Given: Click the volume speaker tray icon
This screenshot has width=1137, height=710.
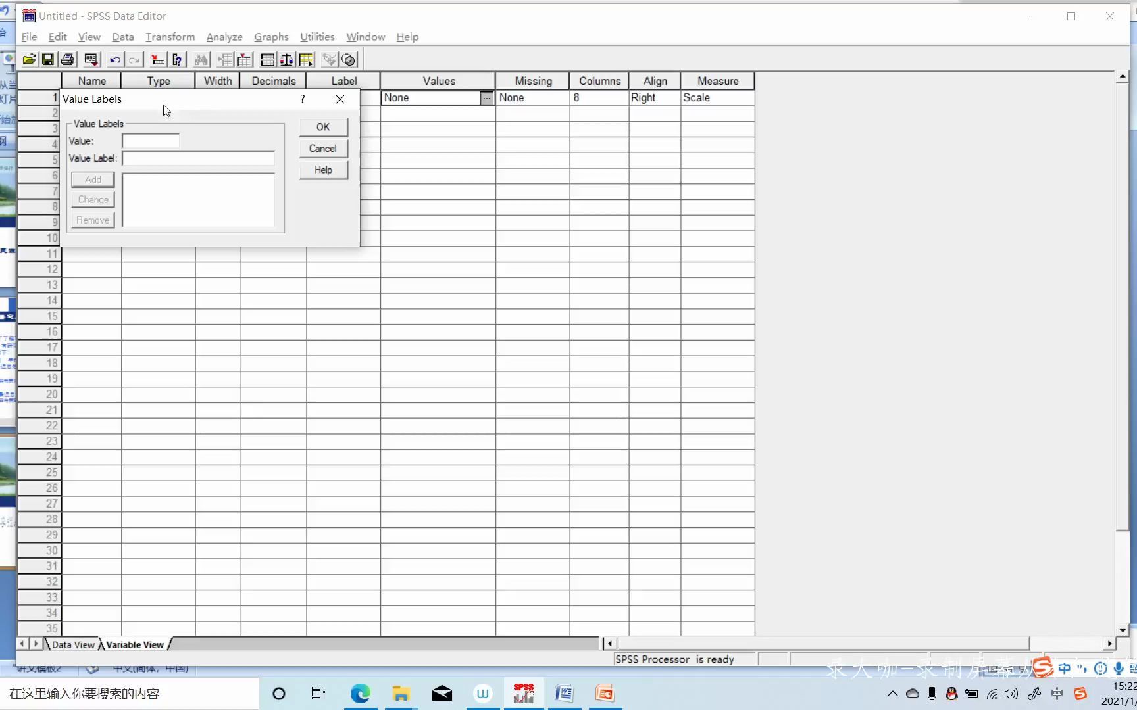Looking at the screenshot, I should (1011, 694).
